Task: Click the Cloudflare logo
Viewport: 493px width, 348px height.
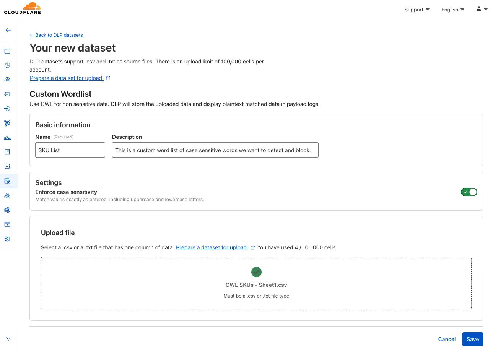Action: point(23,8)
